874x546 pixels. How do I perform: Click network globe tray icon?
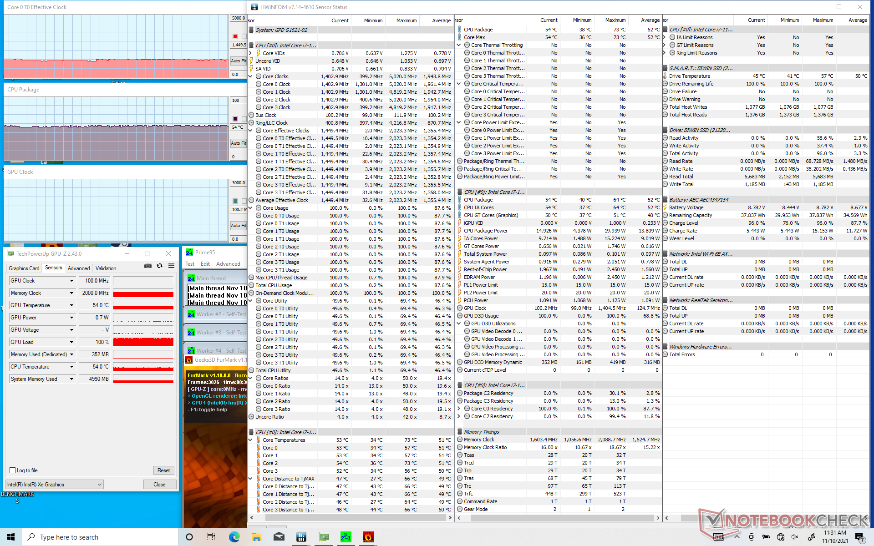click(781, 537)
